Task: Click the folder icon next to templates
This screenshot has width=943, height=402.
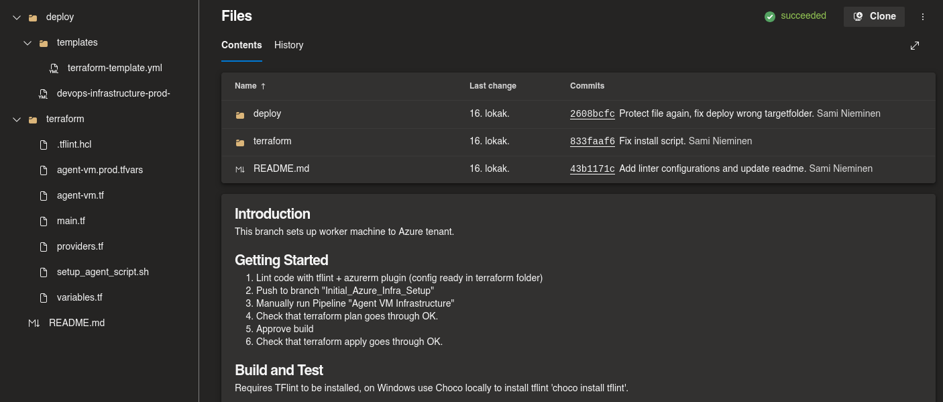Action: click(x=43, y=42)
